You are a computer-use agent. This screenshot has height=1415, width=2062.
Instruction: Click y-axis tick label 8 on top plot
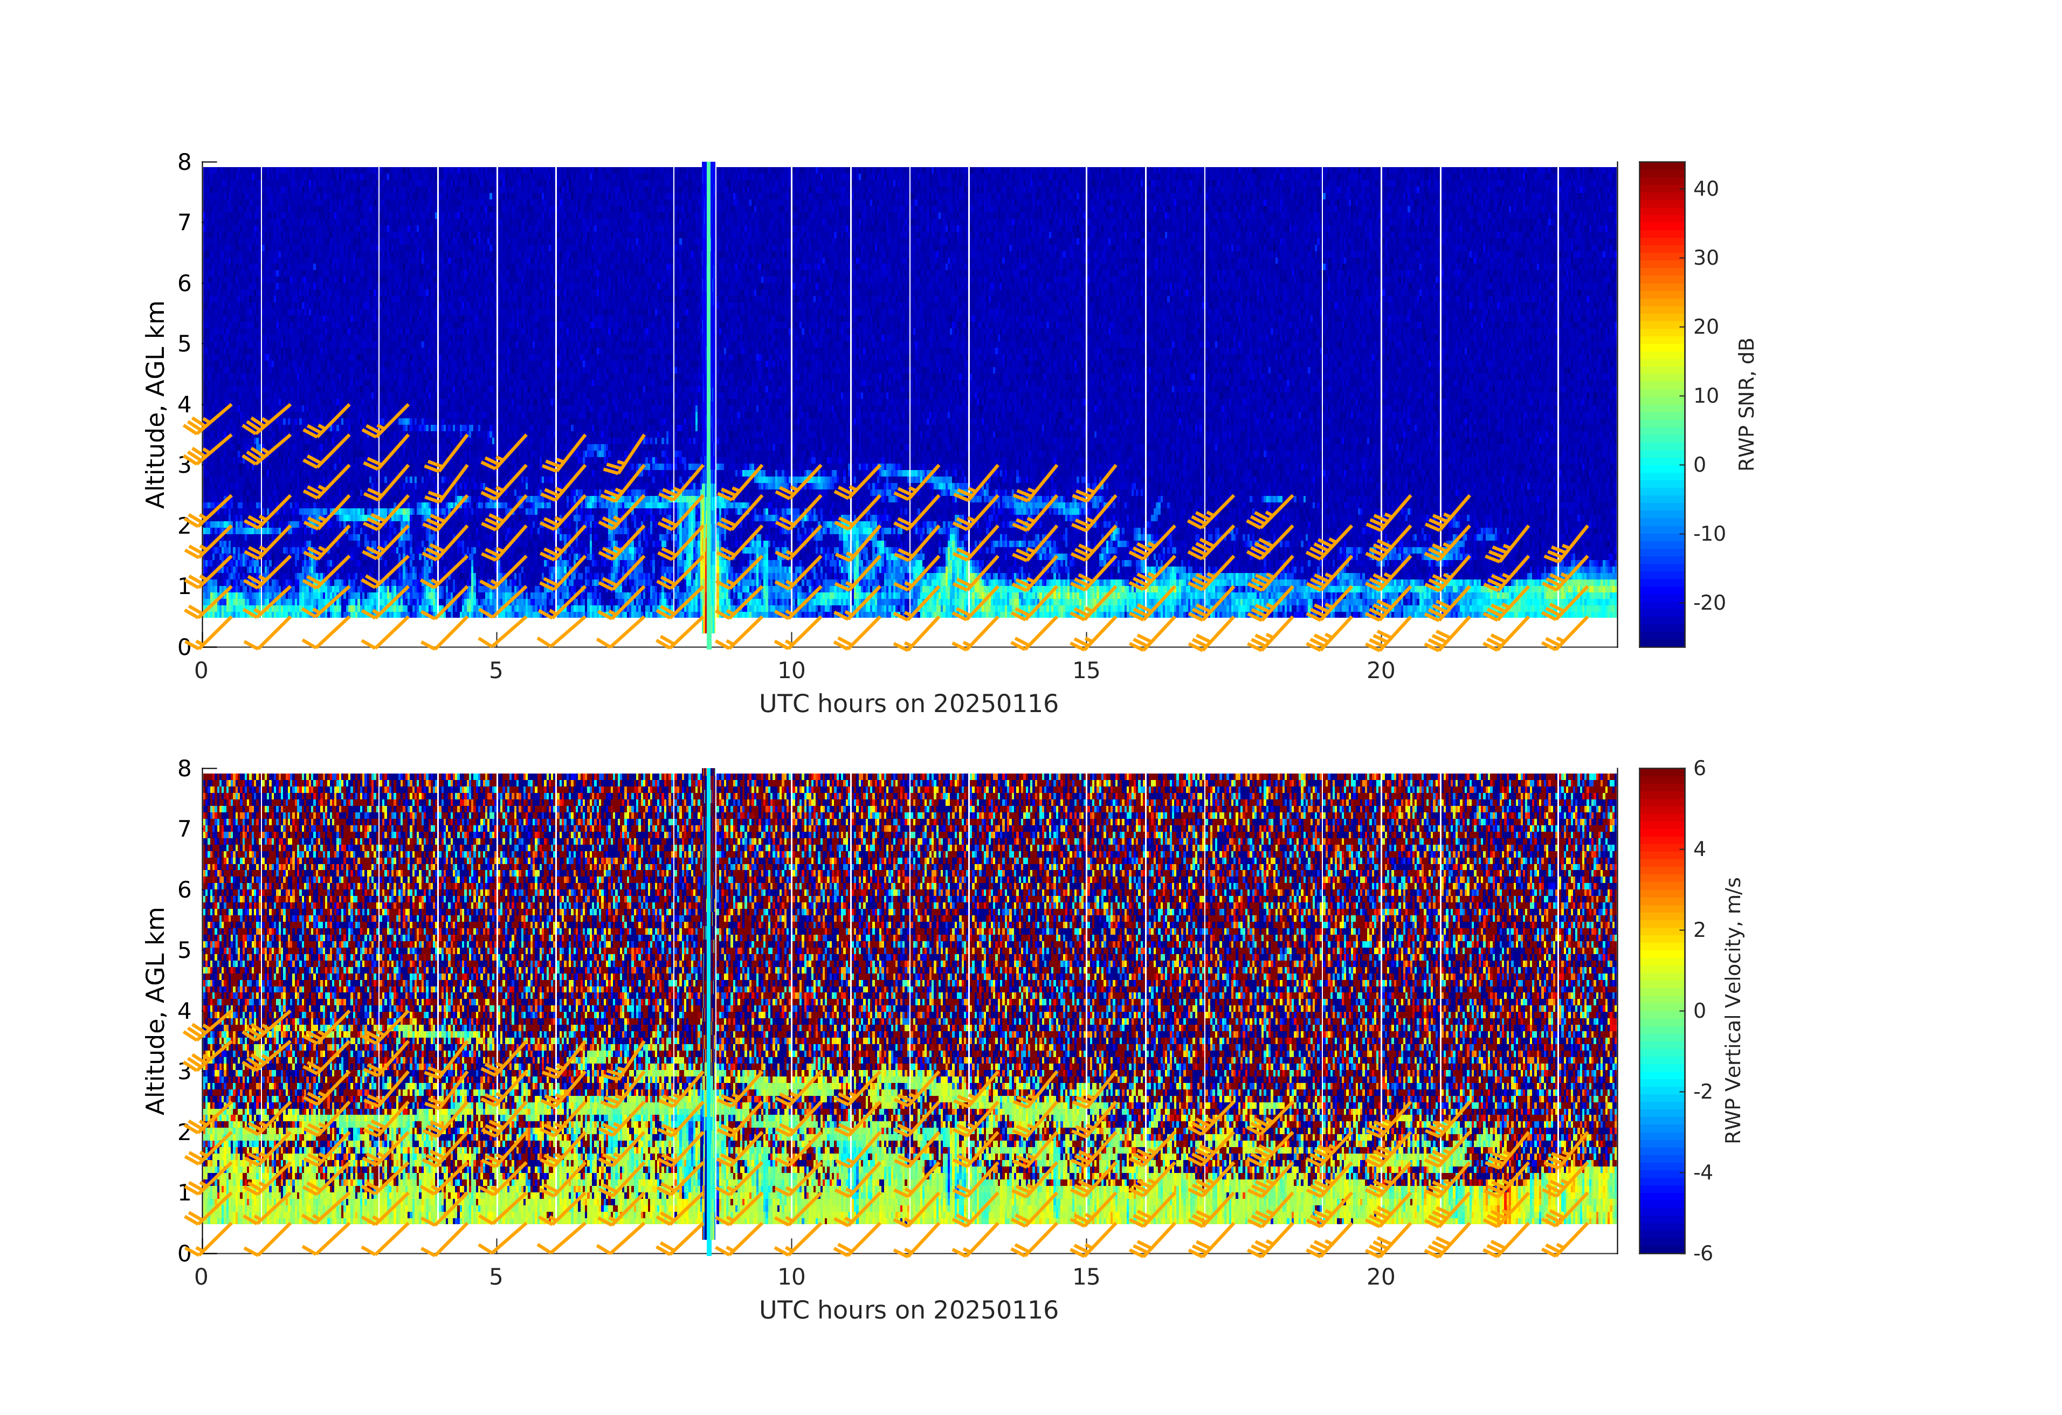(x=184, y=162)
